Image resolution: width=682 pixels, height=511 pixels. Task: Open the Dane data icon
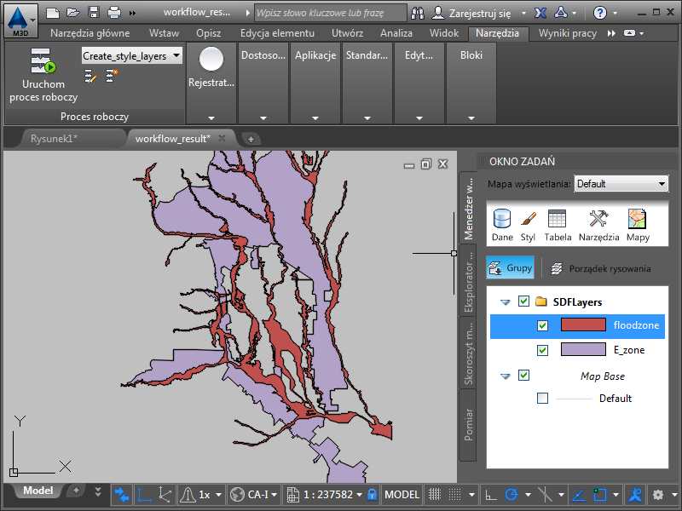tap(502, 225)
